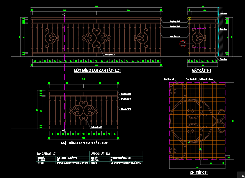Click the LAN CAN SẮT - LC1 table header
Viewport: 245px width, 178px height.
click(47, 154)
